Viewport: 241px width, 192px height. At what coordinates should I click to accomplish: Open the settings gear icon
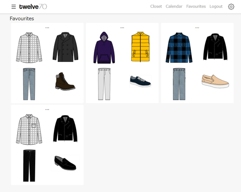[x=231, y=6]
